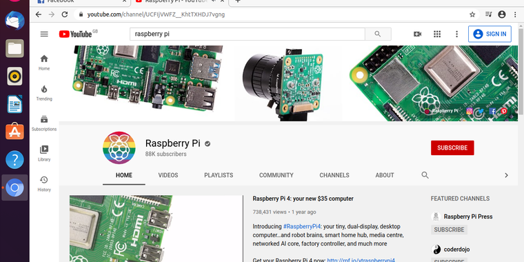Switch to the VIDEOS tab
The height and width of the screenshot is (262, 524).
168,175
